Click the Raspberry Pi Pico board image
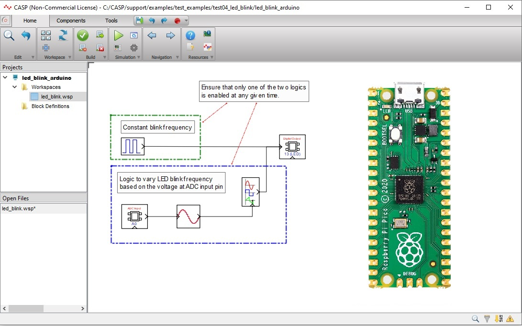This screenshot has height=326, width=522. tap(409, 185)
